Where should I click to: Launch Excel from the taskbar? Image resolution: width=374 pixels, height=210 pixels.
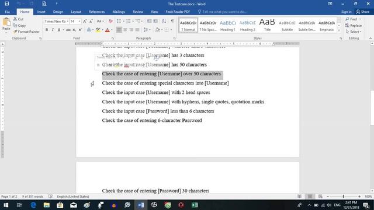[195, 205]
